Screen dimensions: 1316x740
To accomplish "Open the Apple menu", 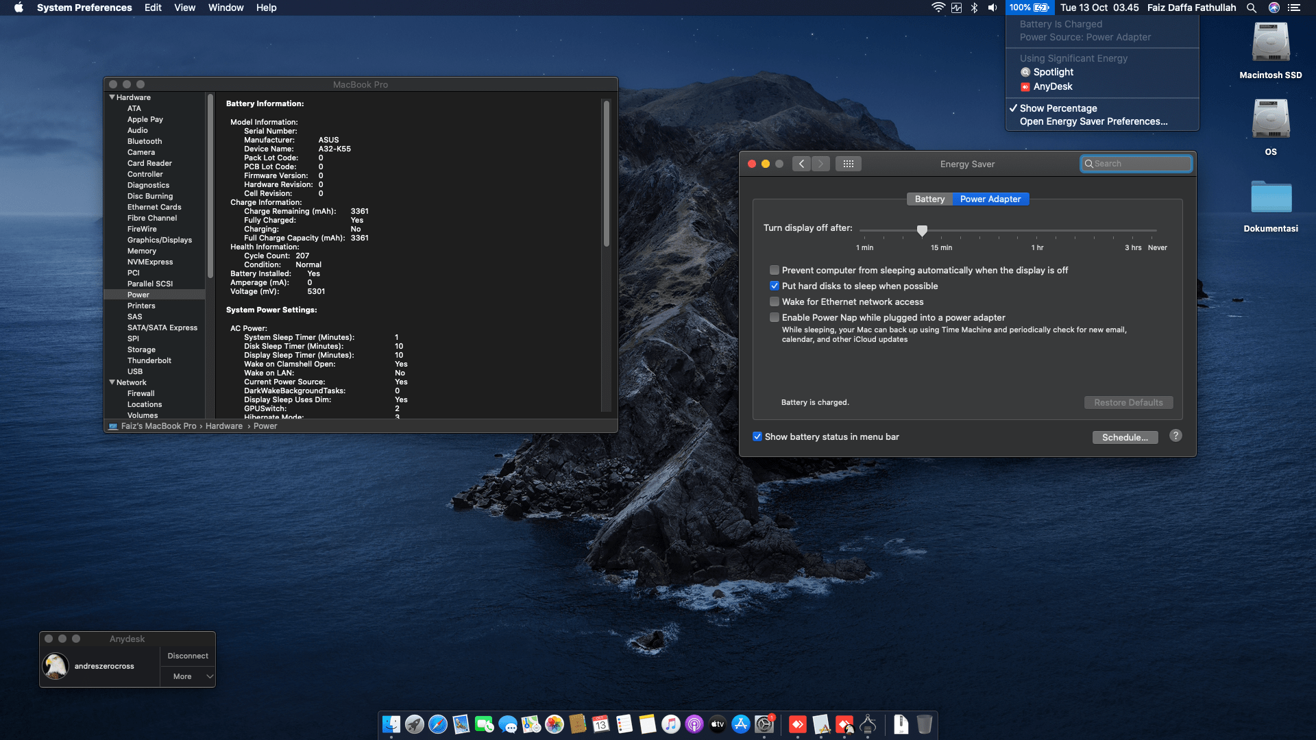I will [19, 8].
